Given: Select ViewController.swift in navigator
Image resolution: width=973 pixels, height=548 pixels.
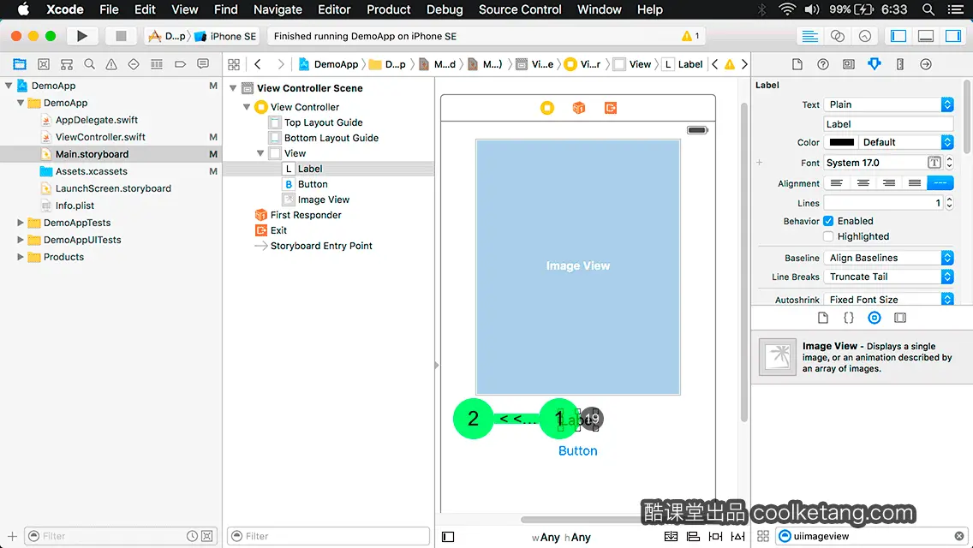Looking at the screenshot, I should point(100,137).
